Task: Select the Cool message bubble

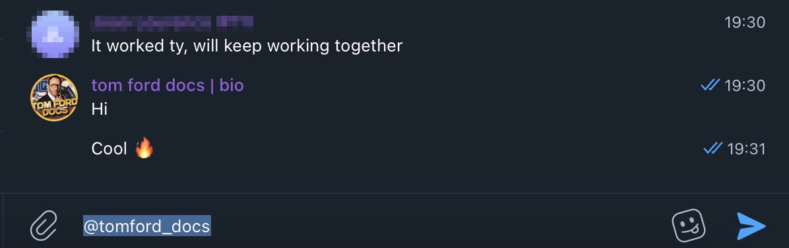Action: 122,149
